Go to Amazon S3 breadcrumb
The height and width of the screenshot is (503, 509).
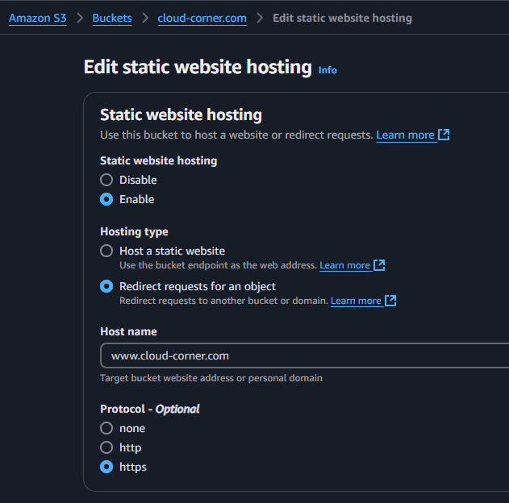(38, 19)
